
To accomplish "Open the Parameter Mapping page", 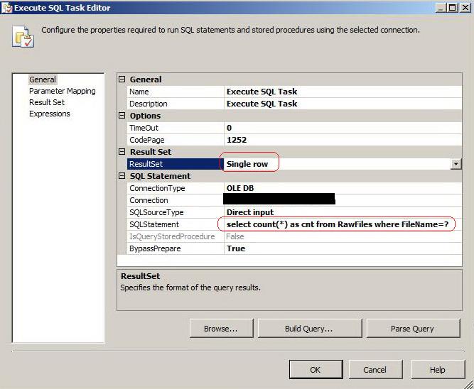I will (62, 91).
